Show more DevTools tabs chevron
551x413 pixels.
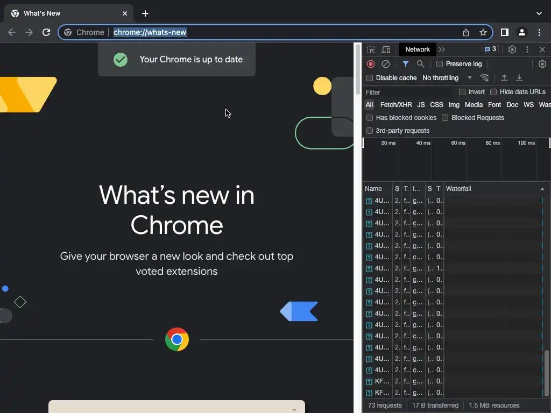[442, 49]
